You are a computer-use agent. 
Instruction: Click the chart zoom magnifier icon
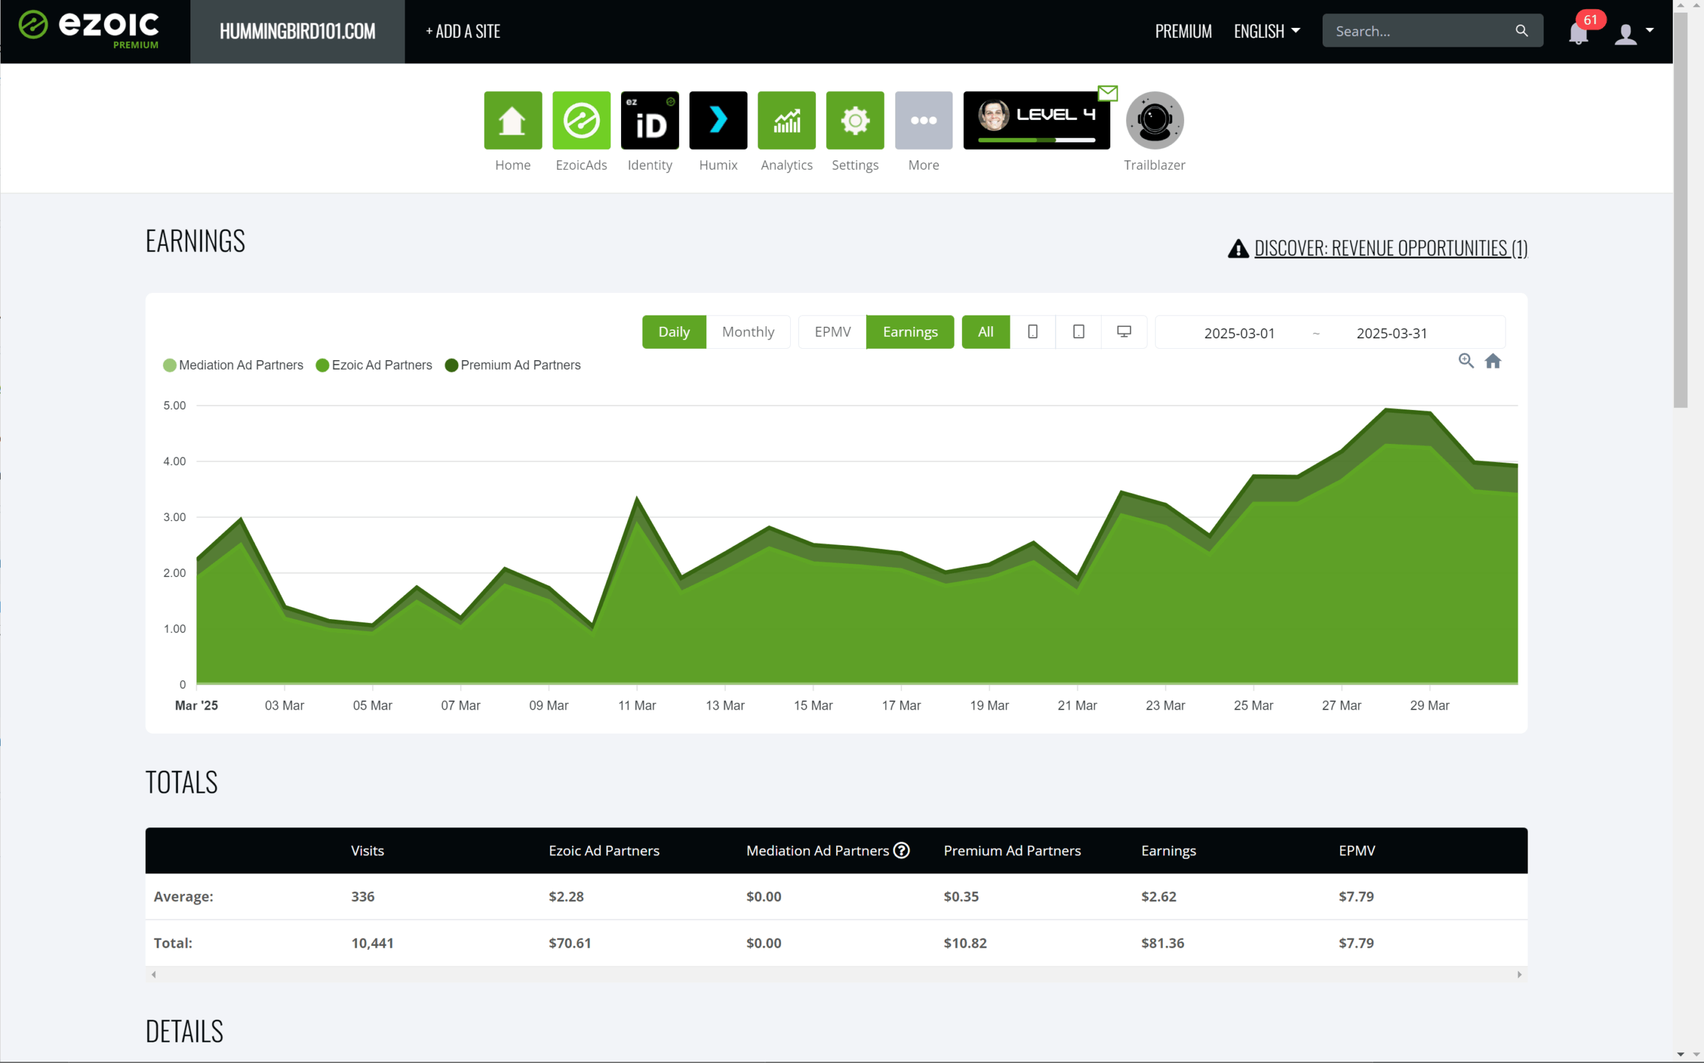pos(1466,361)
